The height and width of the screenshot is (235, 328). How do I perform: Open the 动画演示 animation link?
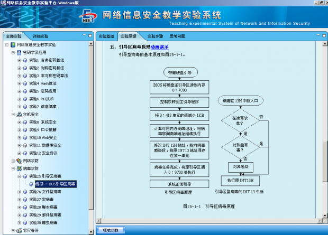tap(159, 47)
